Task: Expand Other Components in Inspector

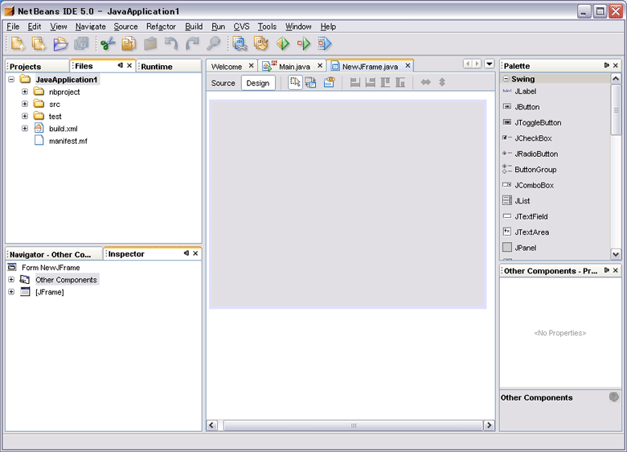Action: click(x=11, y=280)
